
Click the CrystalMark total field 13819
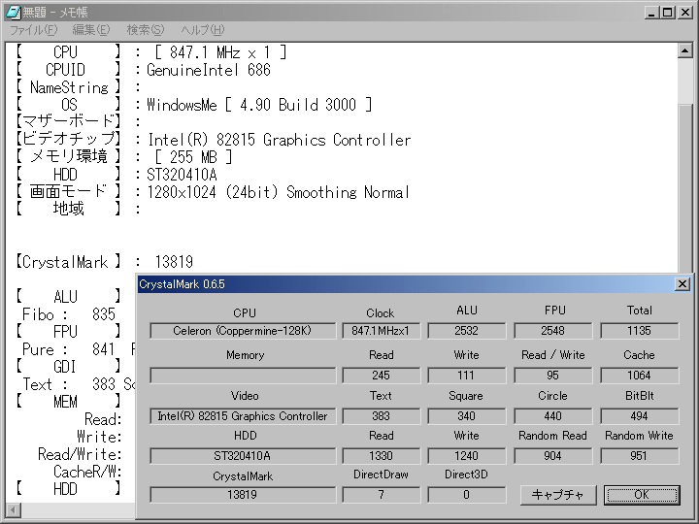pos(243,495)
